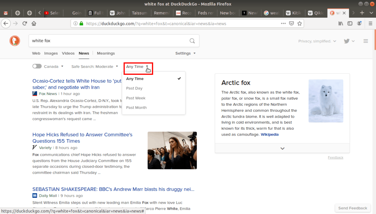
Task: Click the browser forward arrow
Action: 15,23
